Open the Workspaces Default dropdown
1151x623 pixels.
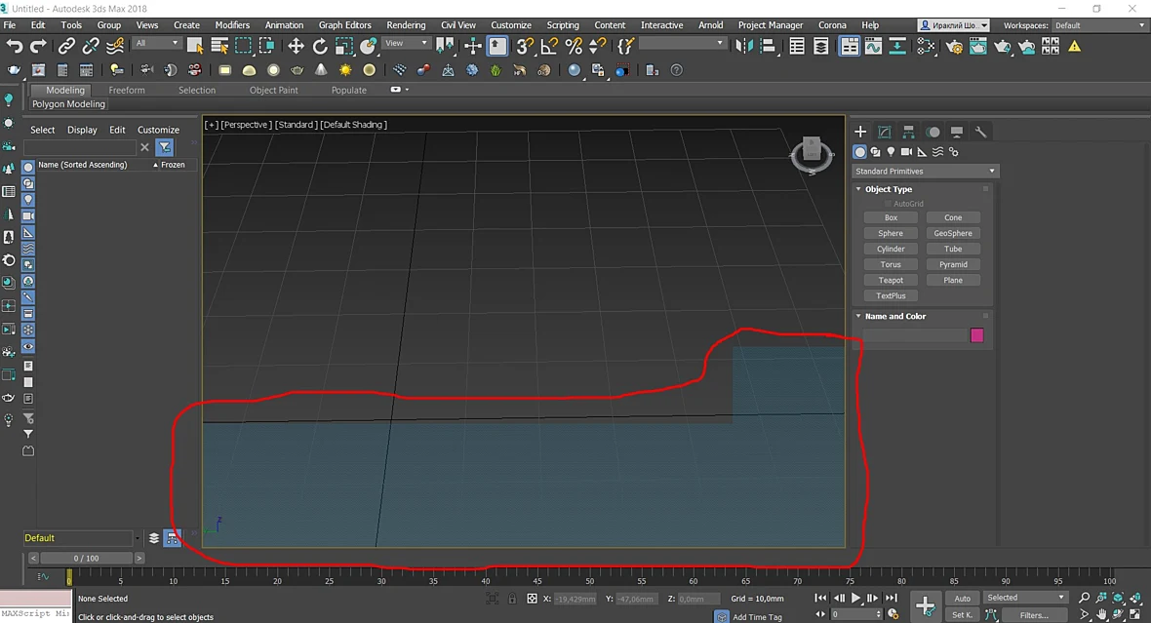pyautogui.click(x=1099, y=25)
